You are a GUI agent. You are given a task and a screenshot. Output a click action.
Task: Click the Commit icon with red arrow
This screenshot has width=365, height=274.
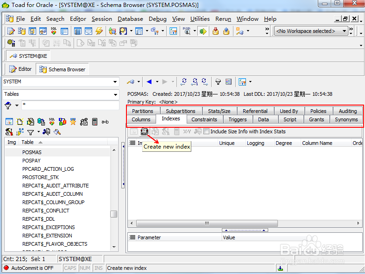pos(215,31)
